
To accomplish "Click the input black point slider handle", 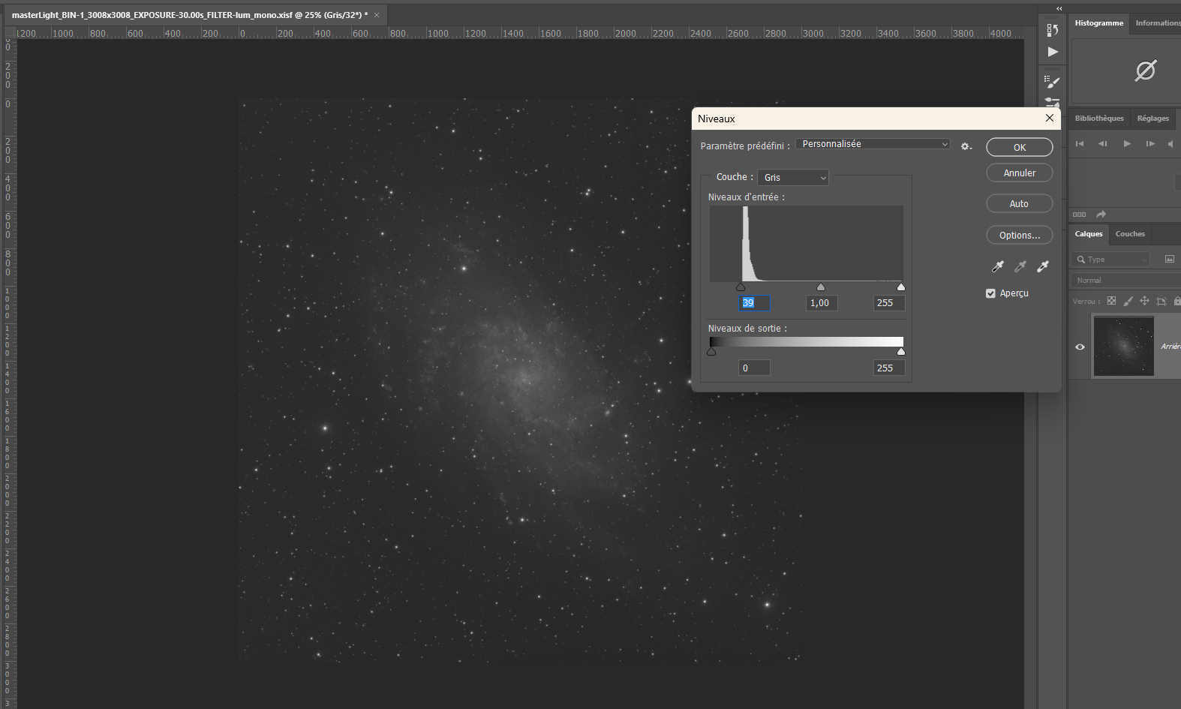I will (741, 287).
